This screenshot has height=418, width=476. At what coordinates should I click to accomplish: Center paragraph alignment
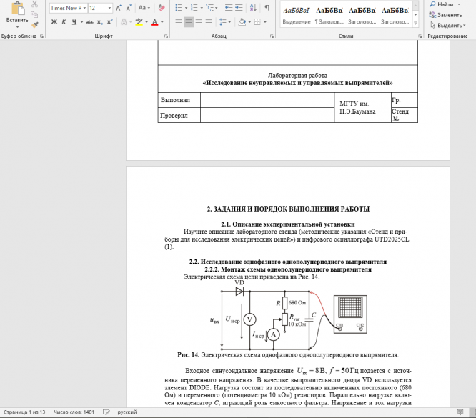click(189, 22)
